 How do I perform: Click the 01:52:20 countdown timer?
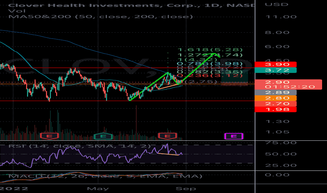click(x=290, y=87)
